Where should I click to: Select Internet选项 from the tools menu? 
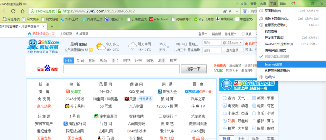pyautogui.click(x=273, y=64)
